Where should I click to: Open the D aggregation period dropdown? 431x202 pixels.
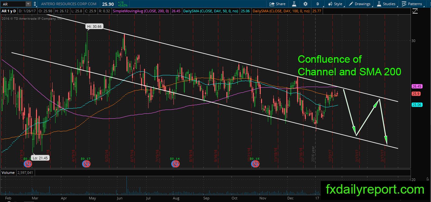[x=318, y=4]
